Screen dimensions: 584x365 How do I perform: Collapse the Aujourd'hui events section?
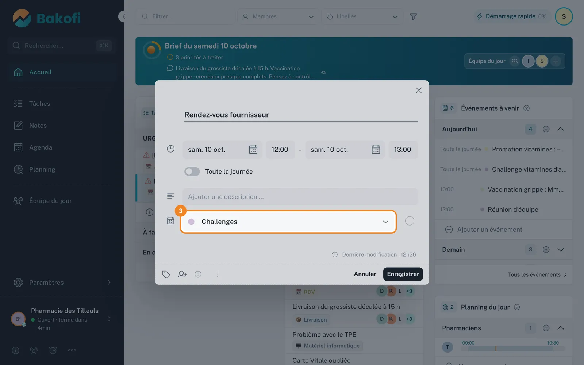(x=561, y=129)
